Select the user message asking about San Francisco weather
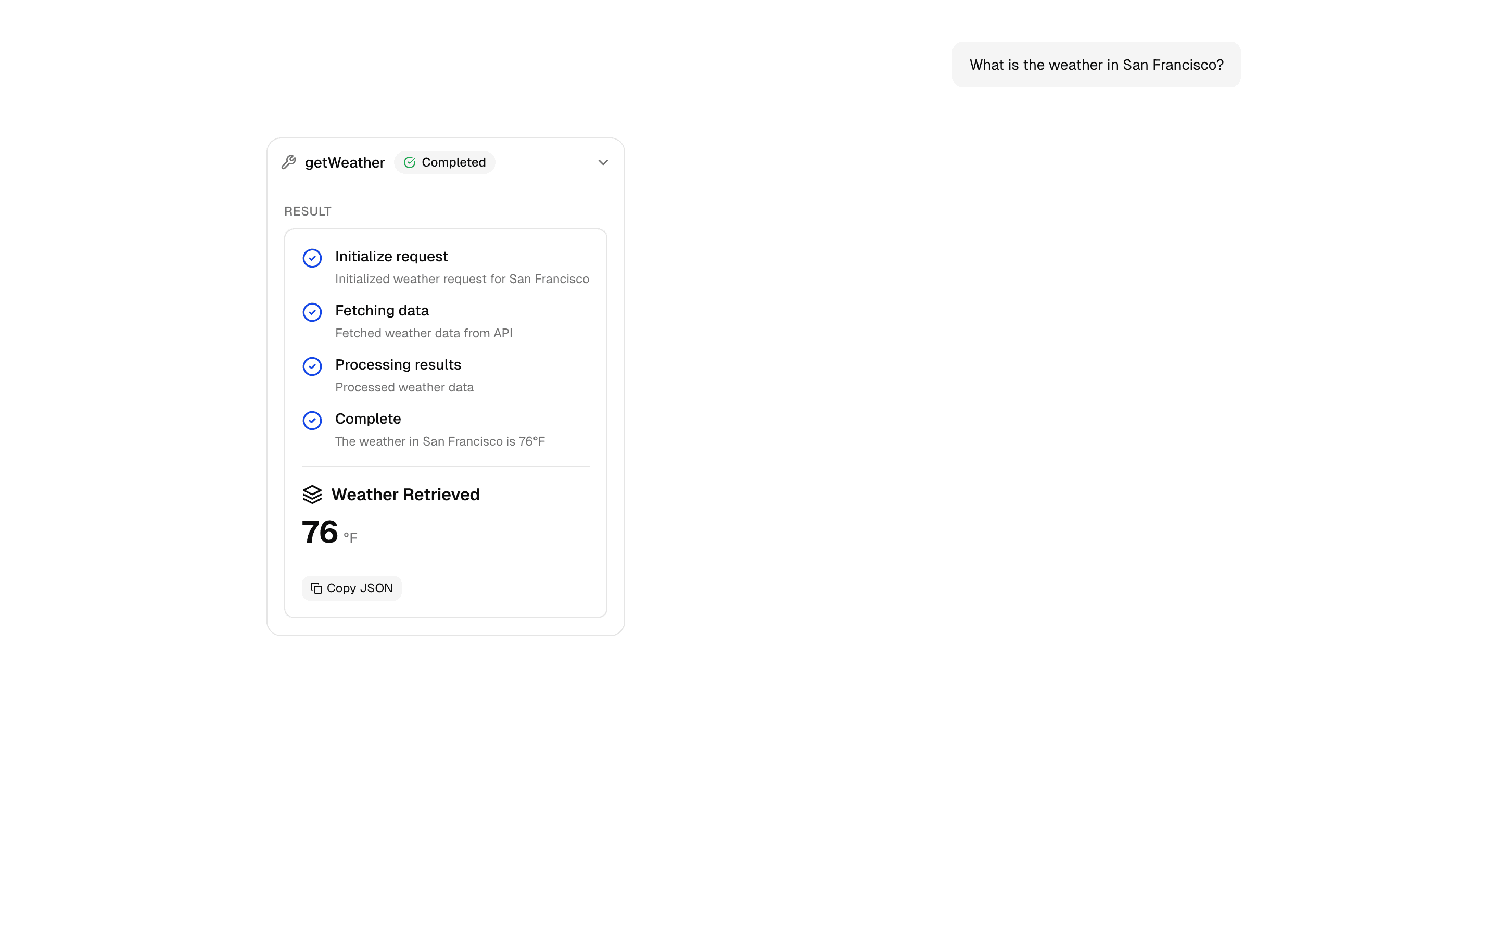1499x937 pixels. pos(1095,64)
